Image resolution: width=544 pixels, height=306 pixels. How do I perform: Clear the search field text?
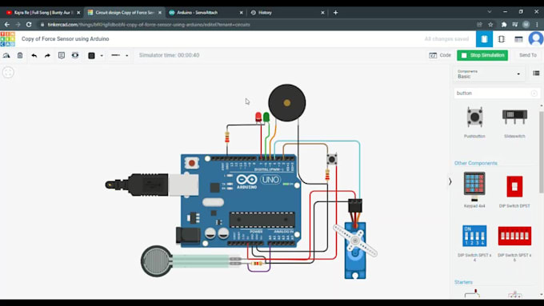(534, 93)
